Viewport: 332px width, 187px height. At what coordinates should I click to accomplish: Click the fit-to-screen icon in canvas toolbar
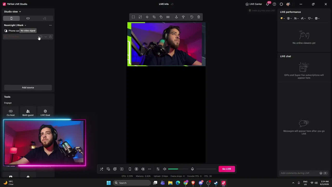tap(133, 17)
